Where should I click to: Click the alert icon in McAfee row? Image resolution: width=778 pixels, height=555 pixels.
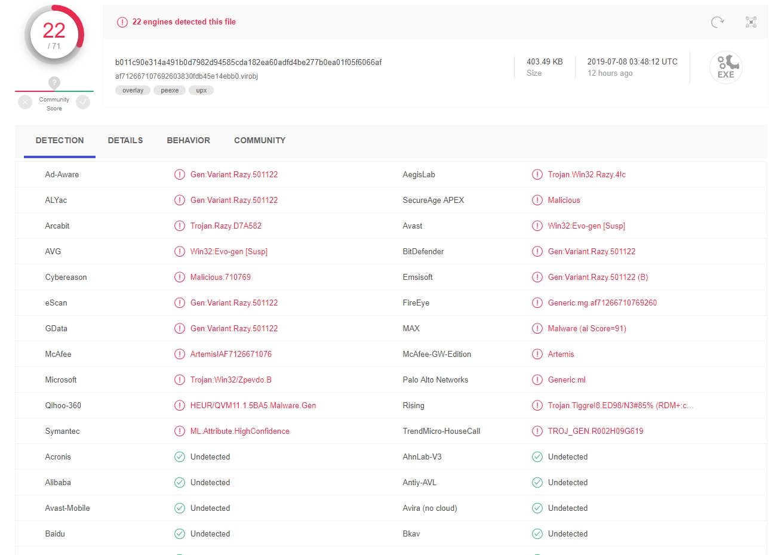click(x=180, y=354)
